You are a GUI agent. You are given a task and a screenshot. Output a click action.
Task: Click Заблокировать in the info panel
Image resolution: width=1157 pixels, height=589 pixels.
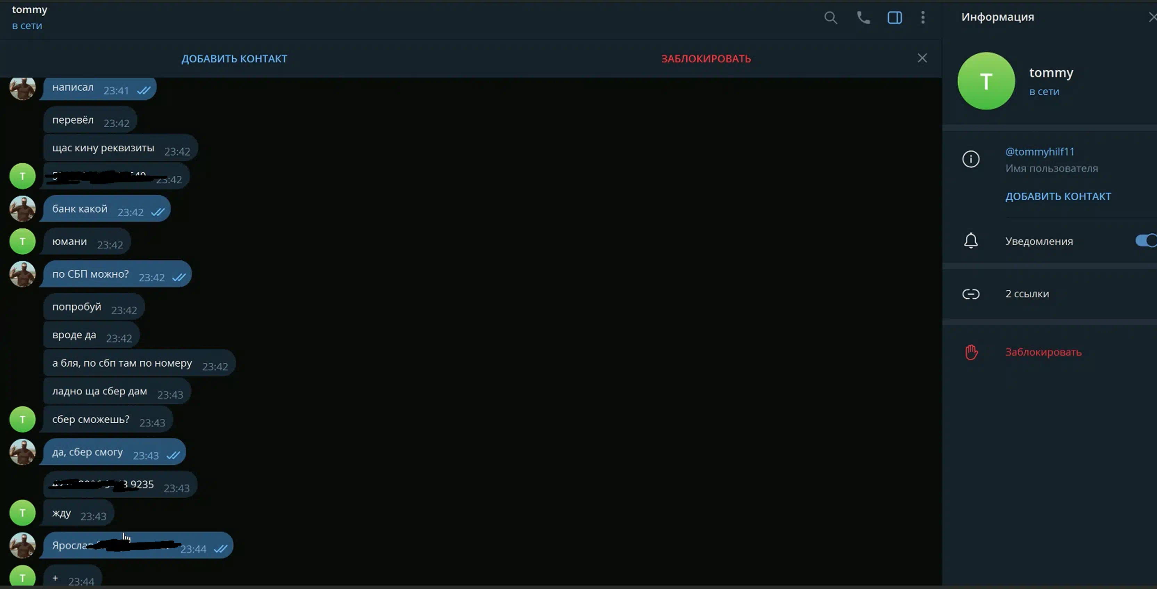[x=1043, y=352]
